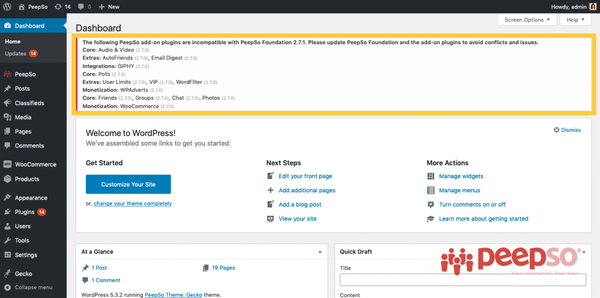600x298 pixels.
Task: Click the 1 Post link
Action: 99,267
